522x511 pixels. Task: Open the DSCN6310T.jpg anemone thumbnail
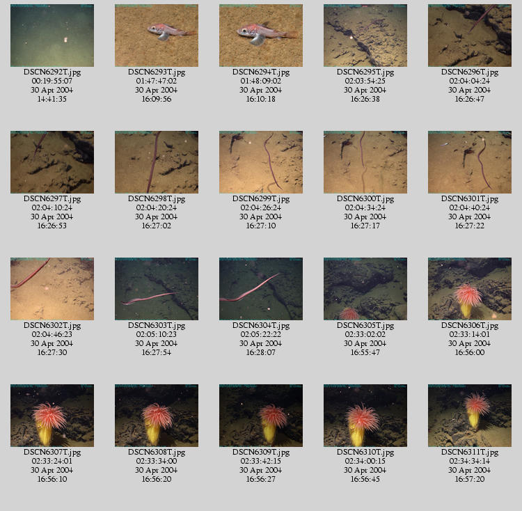(365, 416)
